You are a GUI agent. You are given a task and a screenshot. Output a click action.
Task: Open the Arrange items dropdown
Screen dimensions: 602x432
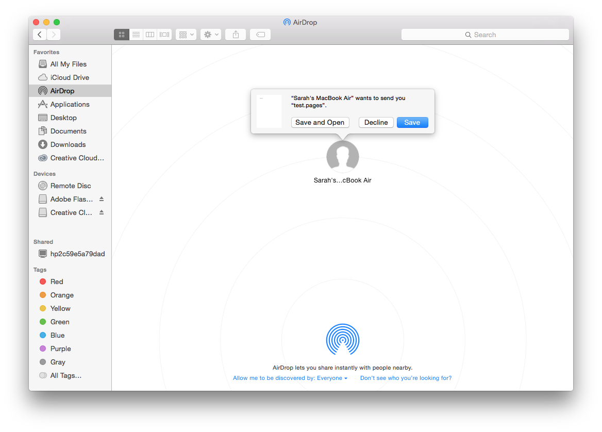click(186, 35)
